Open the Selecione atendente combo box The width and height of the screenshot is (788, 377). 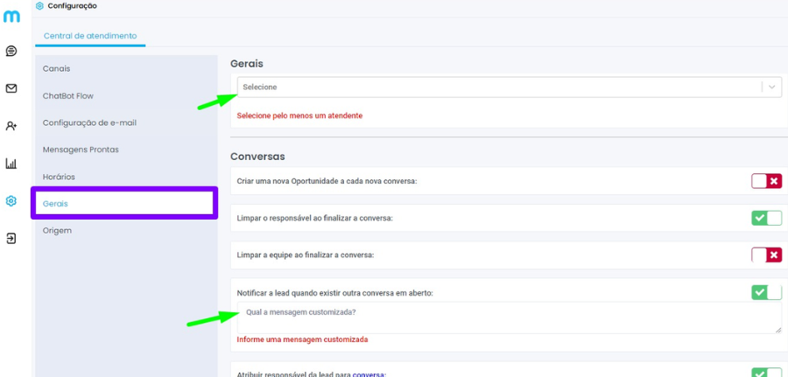499,87
